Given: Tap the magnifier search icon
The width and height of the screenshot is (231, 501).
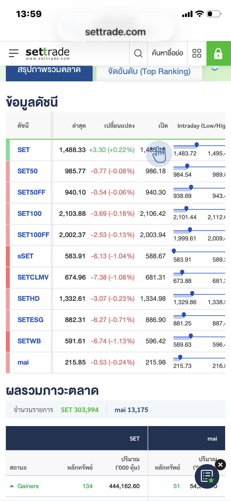Looking at the screenshot, I should [x=138, y=53].
